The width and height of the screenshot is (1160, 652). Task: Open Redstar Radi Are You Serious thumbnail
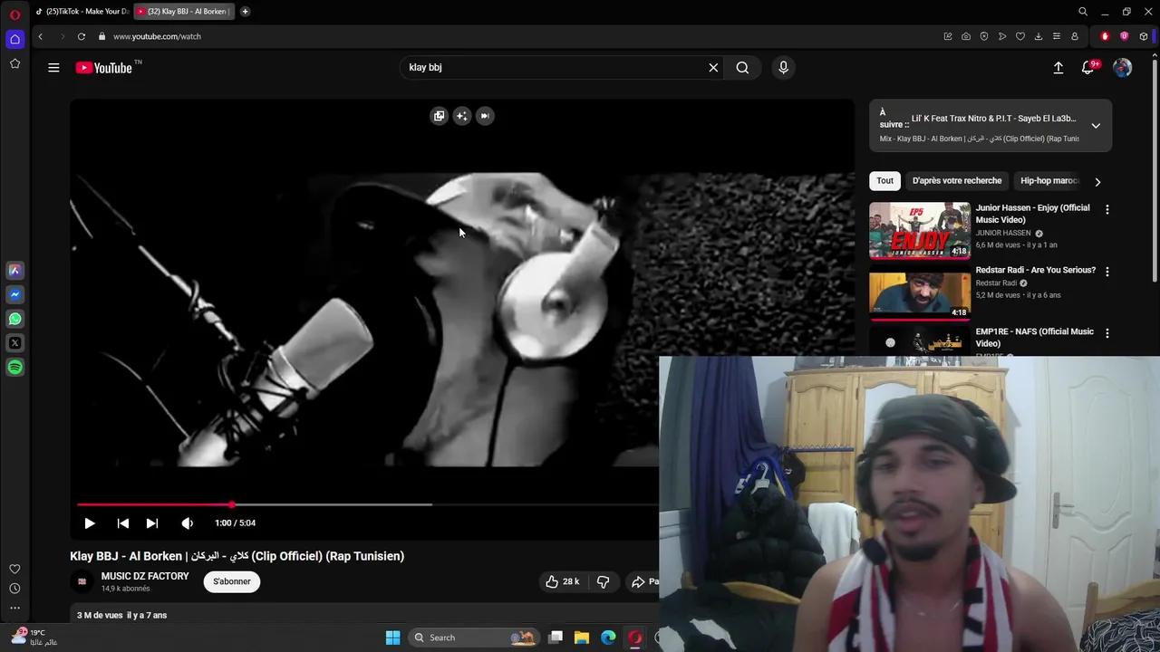[x=920, y=292]
